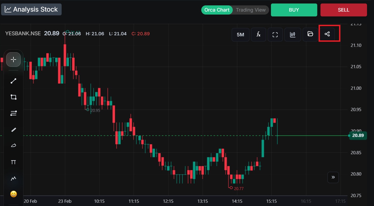The image size is (374, 206).
Task: Click the share chart icon
Action: (x=327, y=34)
